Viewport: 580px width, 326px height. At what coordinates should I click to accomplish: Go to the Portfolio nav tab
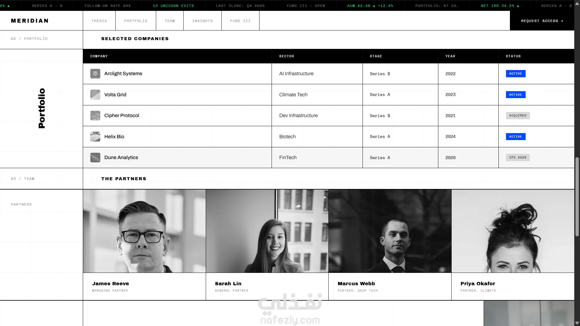136,21
